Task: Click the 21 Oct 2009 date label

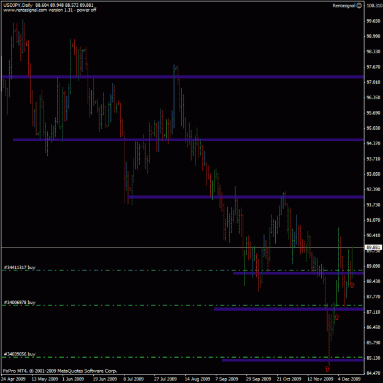Action: (x=289, y=379)
